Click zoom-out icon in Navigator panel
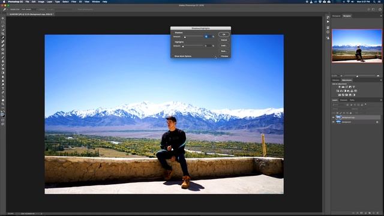The width and height of the screenshot is (384, 216). point(341,76)
